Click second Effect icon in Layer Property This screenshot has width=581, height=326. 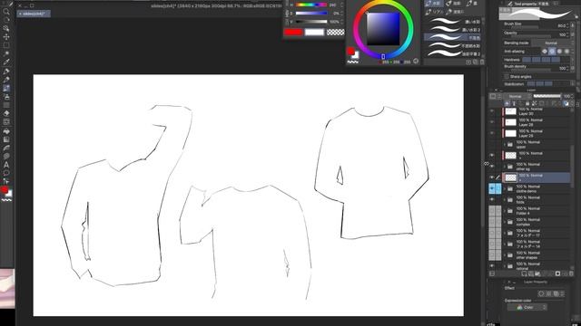[x=548, y=293]
